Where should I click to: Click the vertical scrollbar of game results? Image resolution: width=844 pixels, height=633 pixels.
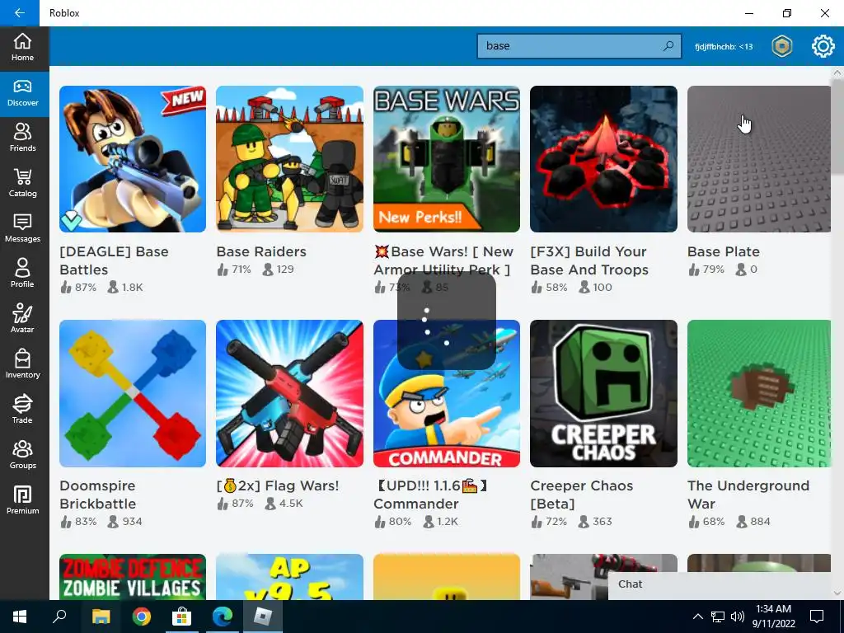(837, 126)
